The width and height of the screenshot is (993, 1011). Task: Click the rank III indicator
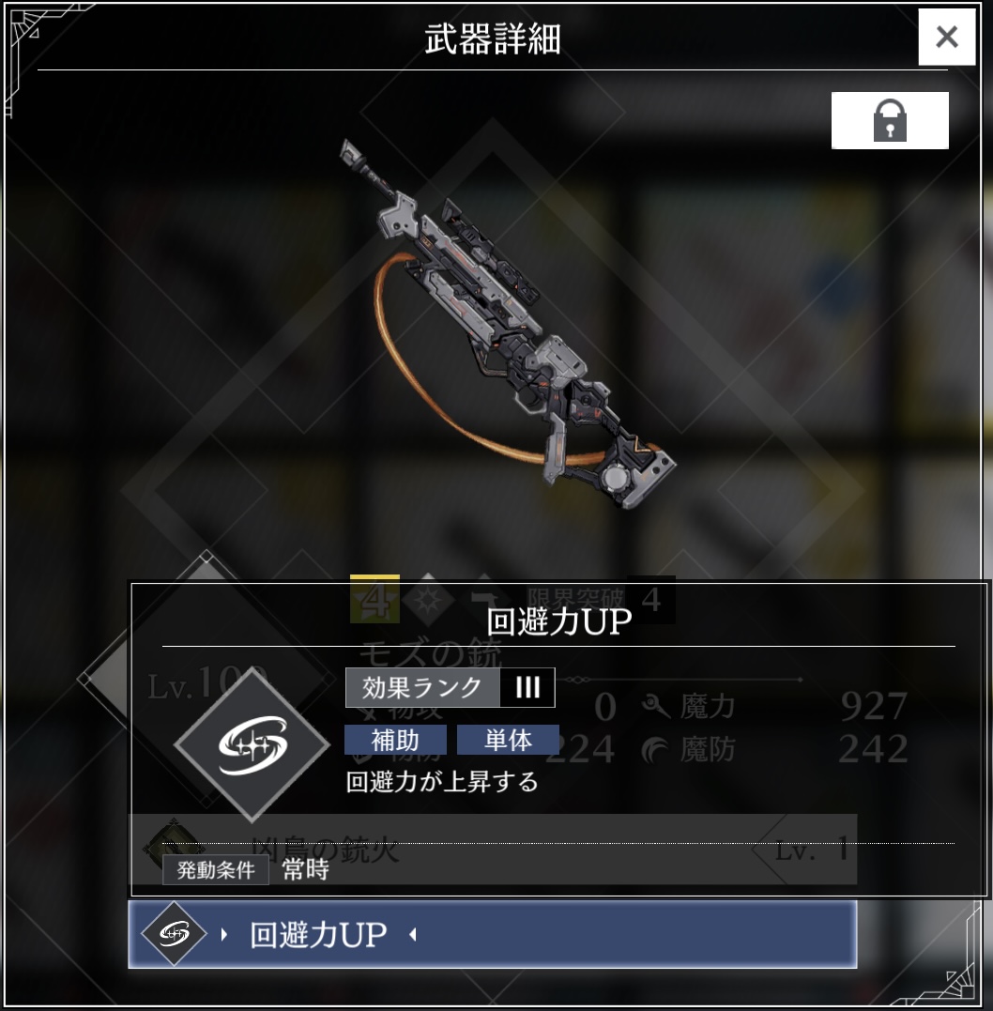pyautogui.click(x=527, y=687)
